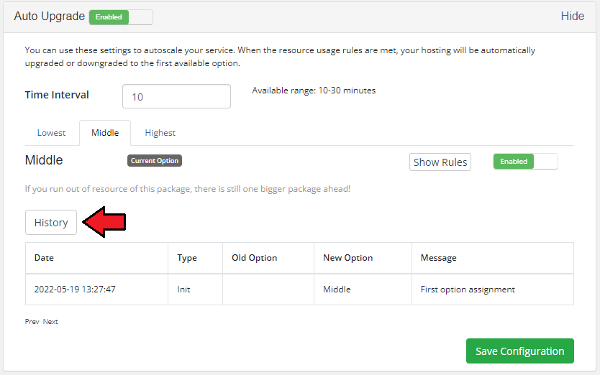The image size is (600, 375).
Task: Focus the Time Interval input field
Action: pyautogui.click(x=176, y=96)
